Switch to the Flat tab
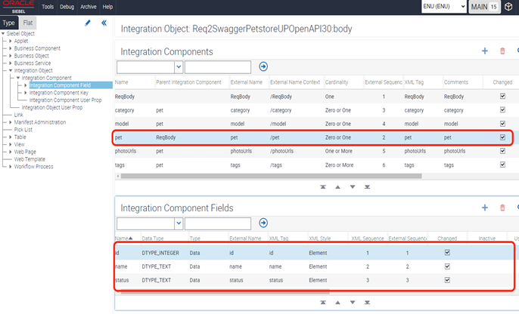 click(28, 23)
